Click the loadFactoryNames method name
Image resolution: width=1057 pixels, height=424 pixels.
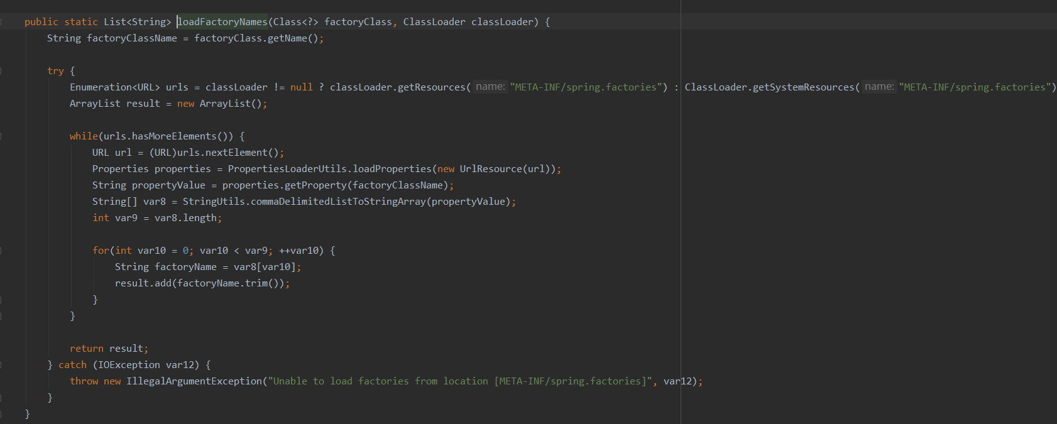(x=222, y=22)
